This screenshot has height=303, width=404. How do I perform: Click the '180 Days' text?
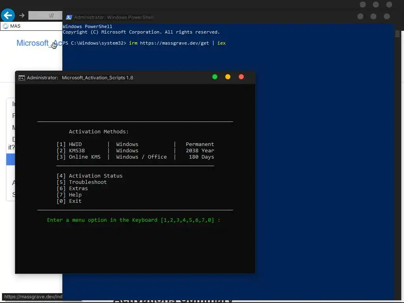(202, 157)
